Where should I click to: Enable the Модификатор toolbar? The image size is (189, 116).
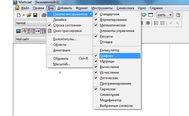coord(117,100)
